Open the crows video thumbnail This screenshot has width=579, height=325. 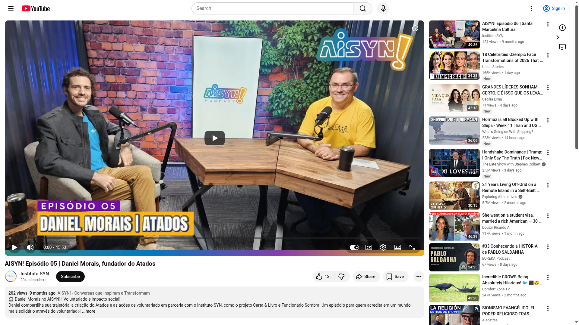point(454,288)
